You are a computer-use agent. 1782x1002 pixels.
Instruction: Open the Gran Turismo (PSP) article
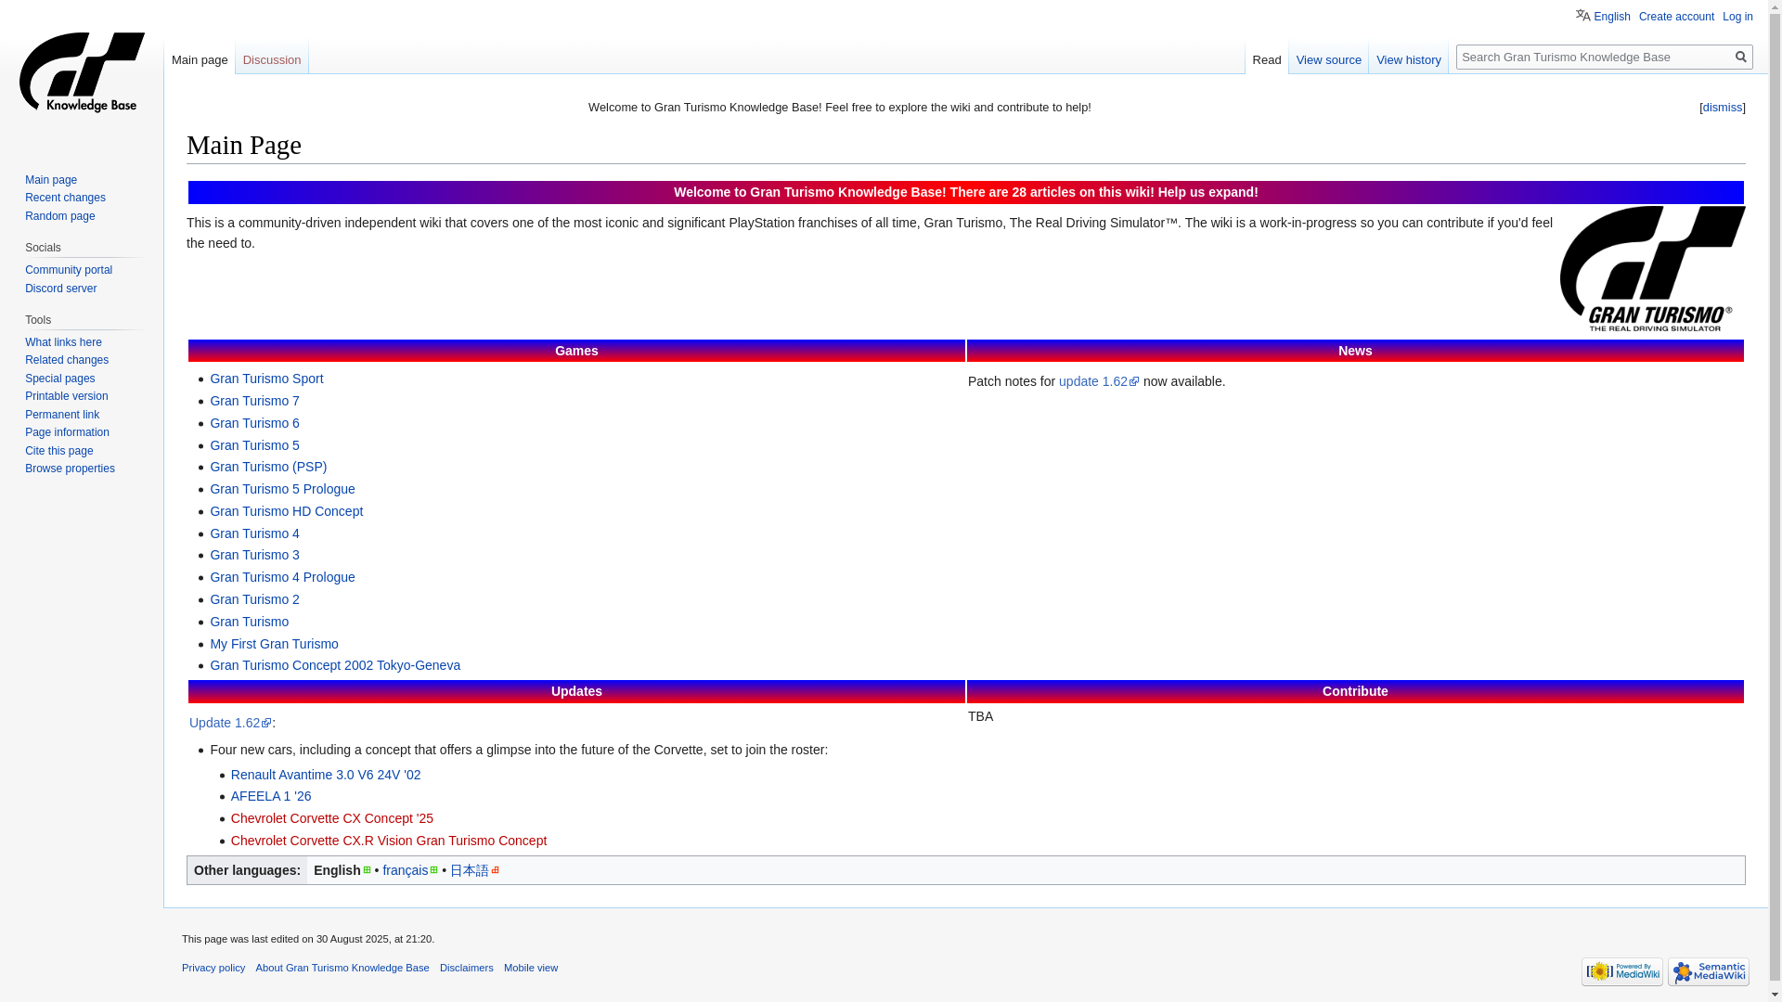[268, 467]
